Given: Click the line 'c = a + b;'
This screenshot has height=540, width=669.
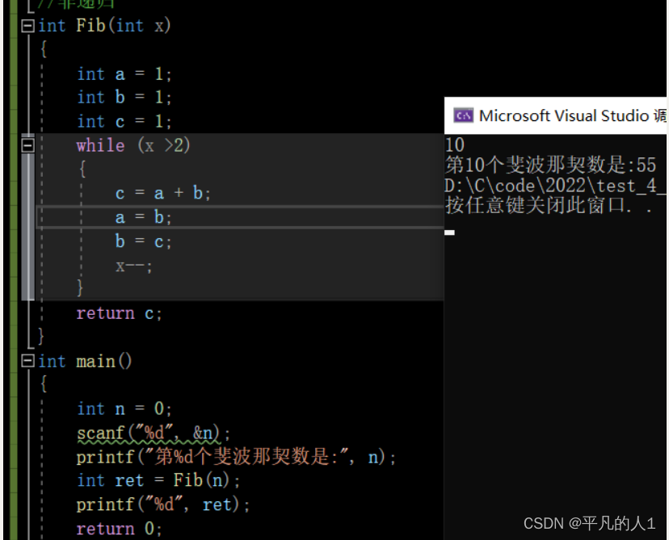Looking at the screenshot, I should (162, 193).
